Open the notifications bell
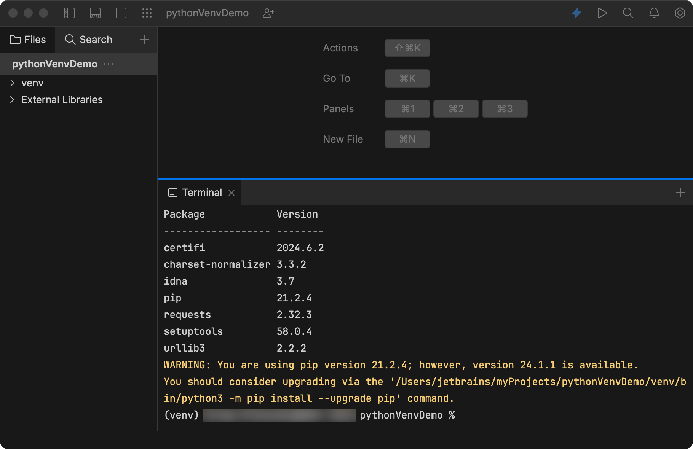 click(x=654, y=13)
